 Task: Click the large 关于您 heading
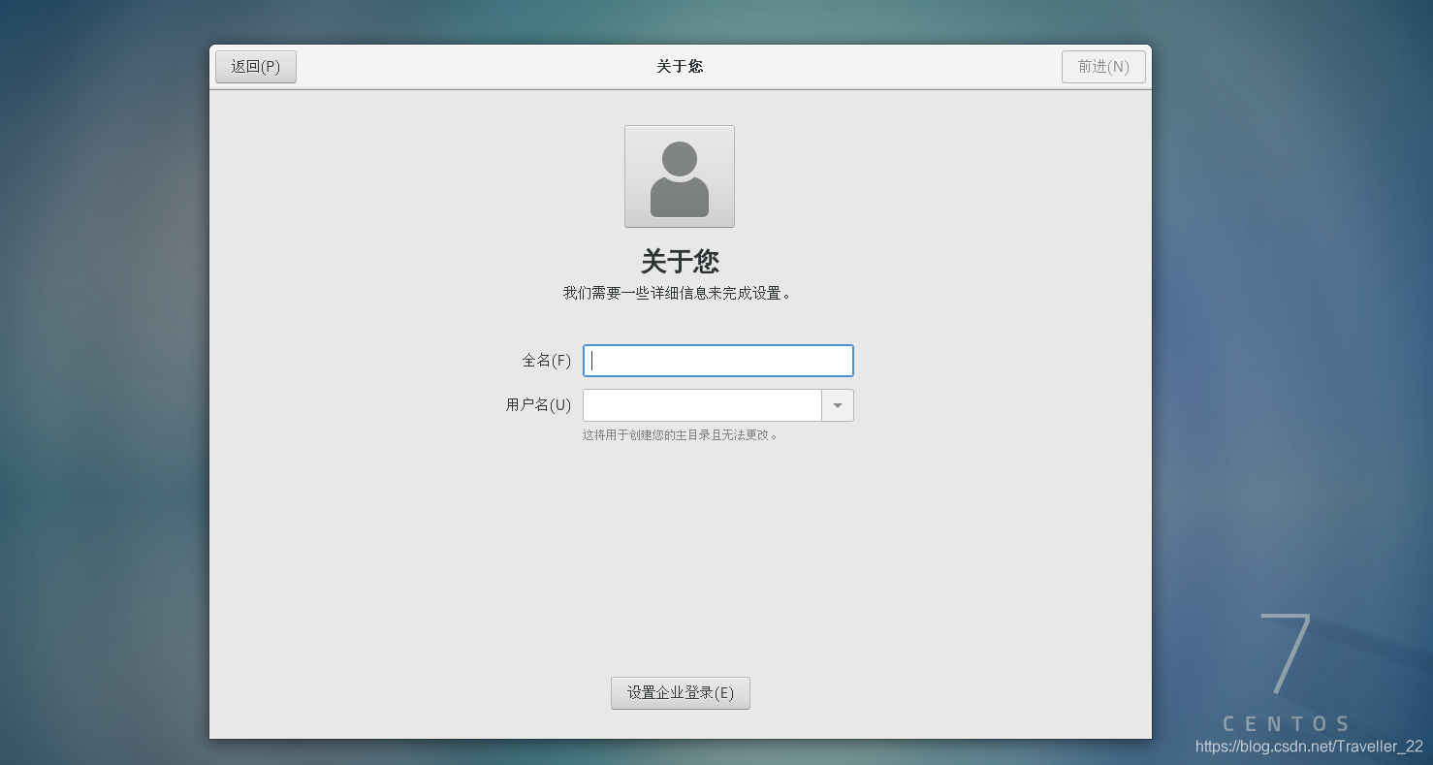(x=680, y=262)
